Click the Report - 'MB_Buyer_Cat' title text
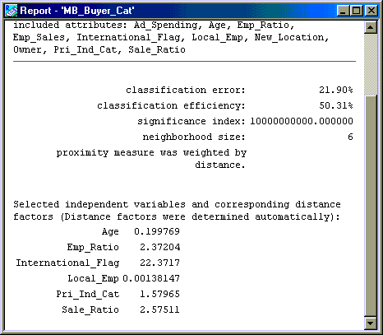Screen dimensions: 383x335 click(x=77, y=11)
